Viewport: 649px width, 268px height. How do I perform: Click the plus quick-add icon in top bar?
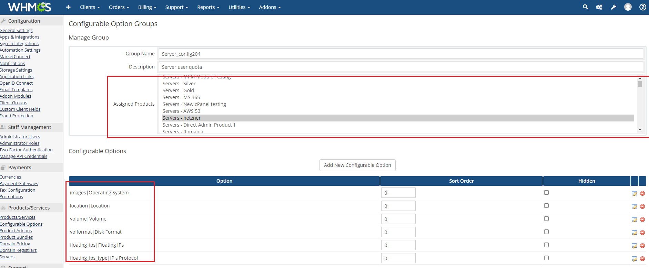click(68, 7)
